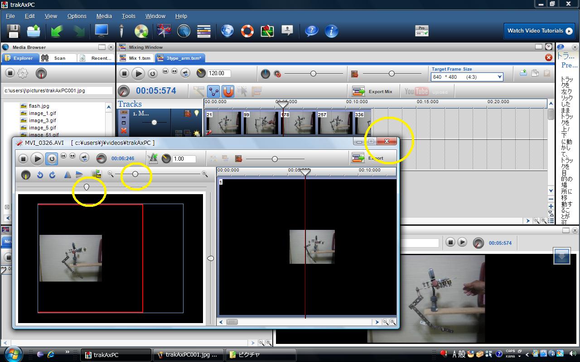Select flash.jpg in the file list
The image size is (580, 362).
point(34,106)
